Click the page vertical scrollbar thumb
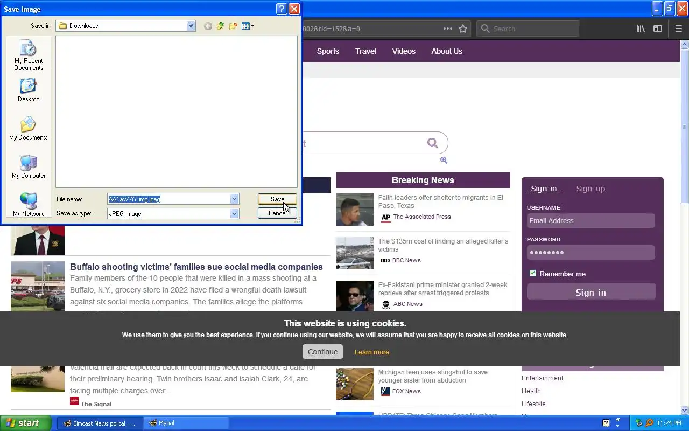 point(684,126)
